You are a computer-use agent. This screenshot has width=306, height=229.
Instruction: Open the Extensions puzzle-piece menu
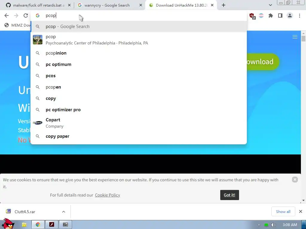click(x=271, y=16)
